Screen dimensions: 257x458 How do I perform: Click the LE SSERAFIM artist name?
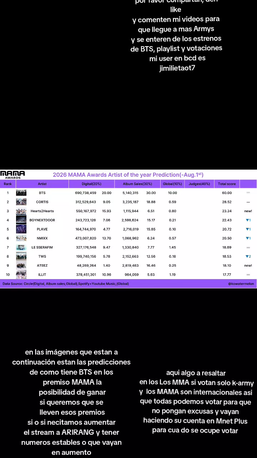(x=42, y=248)
